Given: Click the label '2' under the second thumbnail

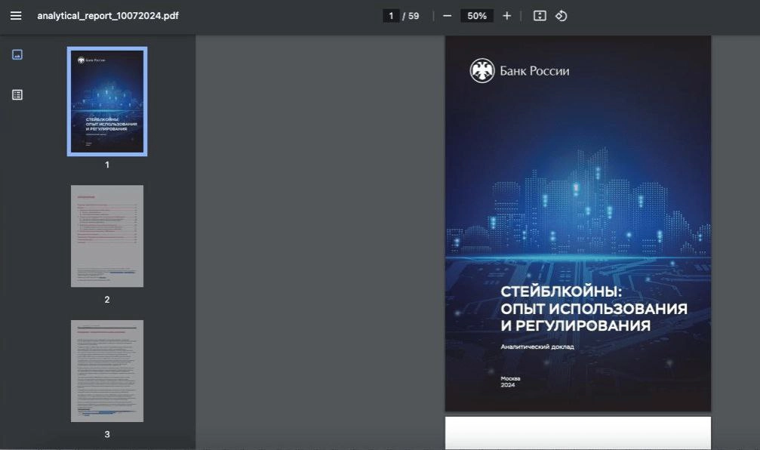Looking at the screenshot, I should (107, 300).
